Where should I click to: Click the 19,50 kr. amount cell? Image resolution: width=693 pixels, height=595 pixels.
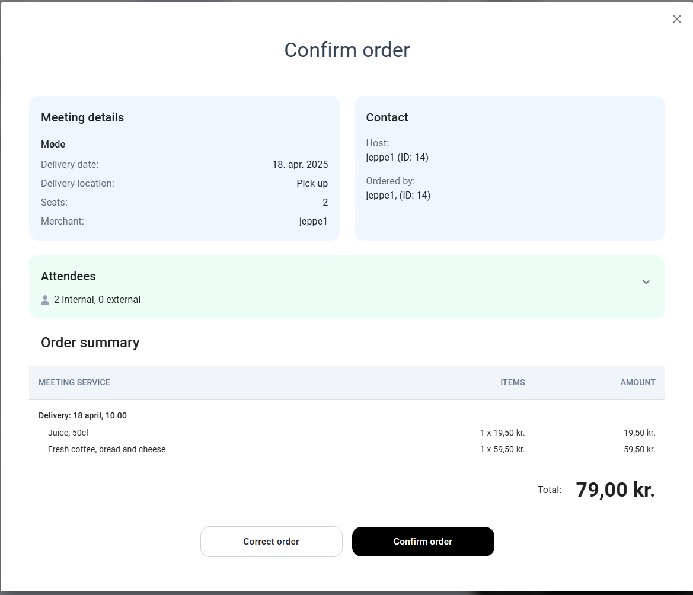pos(640,433)
